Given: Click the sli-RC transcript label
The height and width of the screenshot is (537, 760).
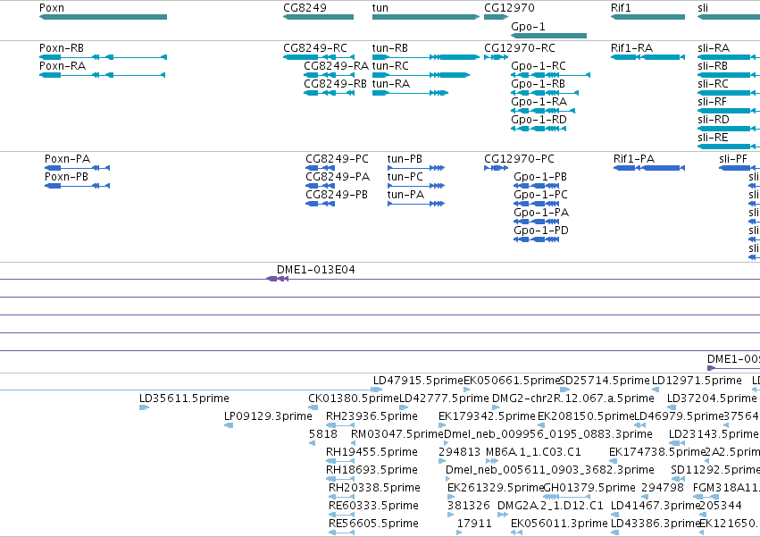Looking at the screenshot, I should point(713,84).
